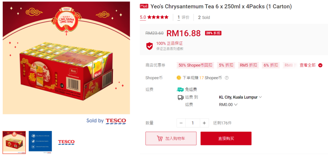
Task: Expand the RM0.00 shipping fee dropdown
Action: click(228, 105)
